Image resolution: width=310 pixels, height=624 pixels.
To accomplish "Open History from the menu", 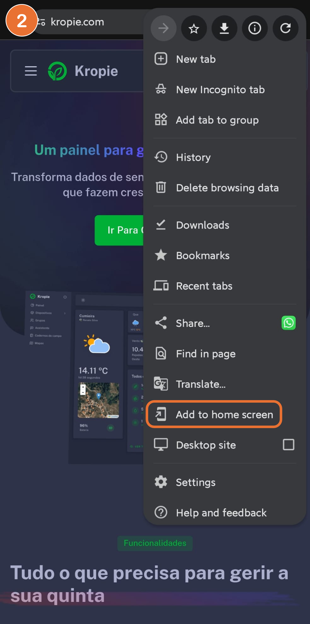I will (193, 157).
